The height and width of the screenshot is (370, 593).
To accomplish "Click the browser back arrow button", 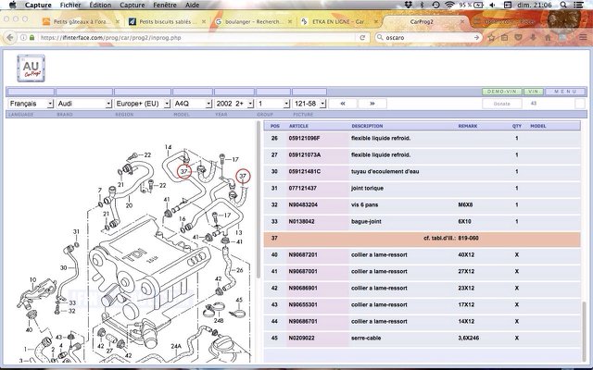I will [x=10, y=37].
